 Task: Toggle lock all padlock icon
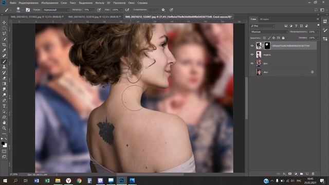283,38
